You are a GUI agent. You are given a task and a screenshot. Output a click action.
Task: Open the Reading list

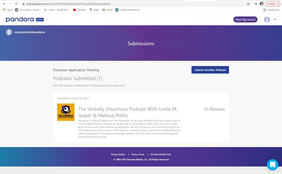271,10
